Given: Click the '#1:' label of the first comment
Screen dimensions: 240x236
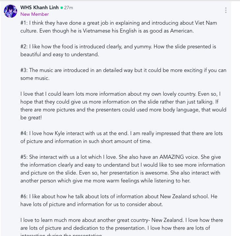Looking at the screenshot, I should 24,23.
